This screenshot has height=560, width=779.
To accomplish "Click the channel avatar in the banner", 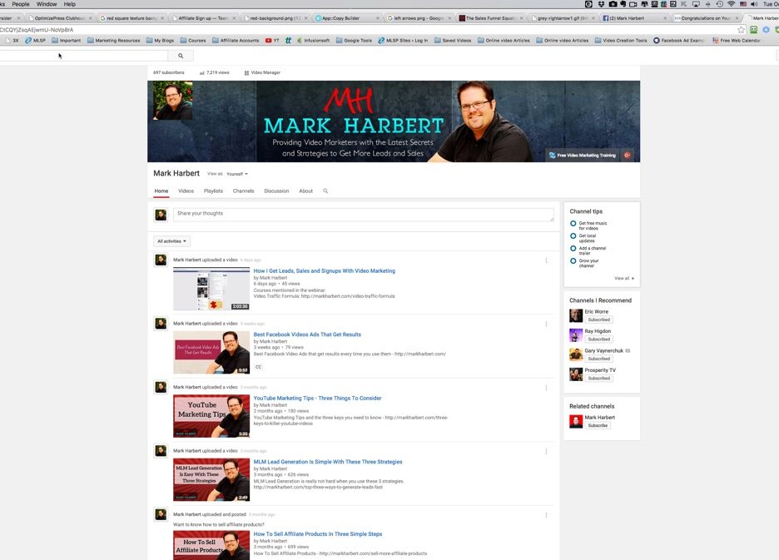I will (x=173, y=101).
